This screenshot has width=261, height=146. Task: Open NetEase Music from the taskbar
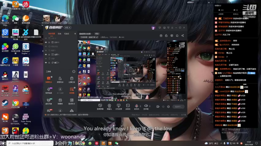tap(97, 143)
